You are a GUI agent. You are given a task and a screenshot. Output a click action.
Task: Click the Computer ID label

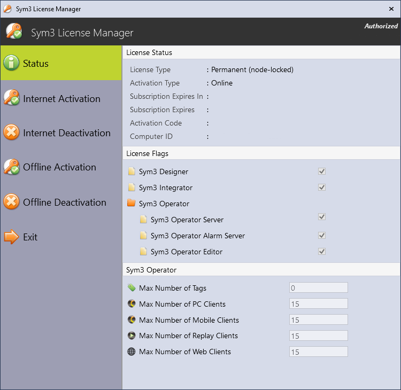[151, 136]
